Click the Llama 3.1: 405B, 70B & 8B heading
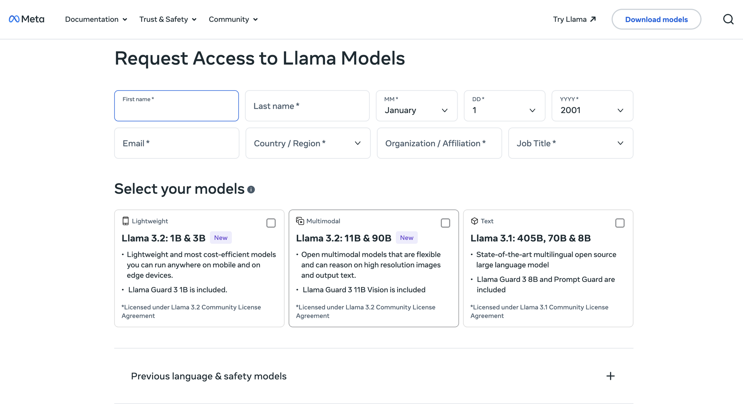The image size is (743, 404). pyautogui.click(x=530, y=238)
